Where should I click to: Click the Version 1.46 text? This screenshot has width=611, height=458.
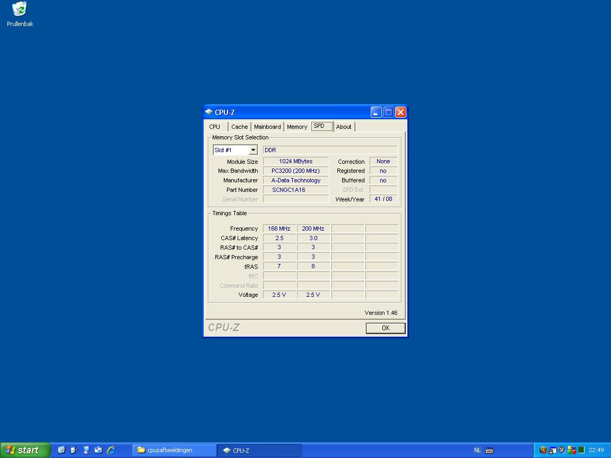381,313
